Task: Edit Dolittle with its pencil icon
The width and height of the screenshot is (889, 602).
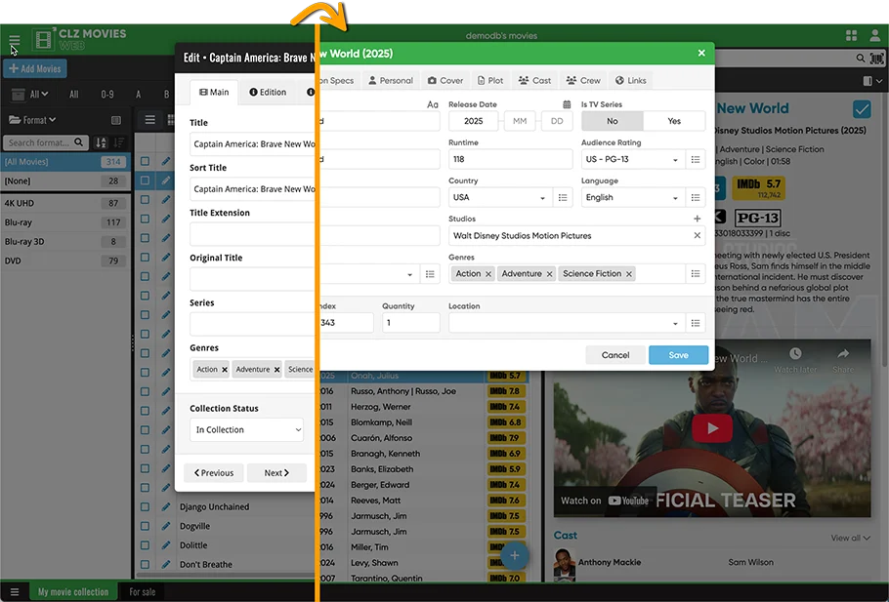Action: [165, 545]
